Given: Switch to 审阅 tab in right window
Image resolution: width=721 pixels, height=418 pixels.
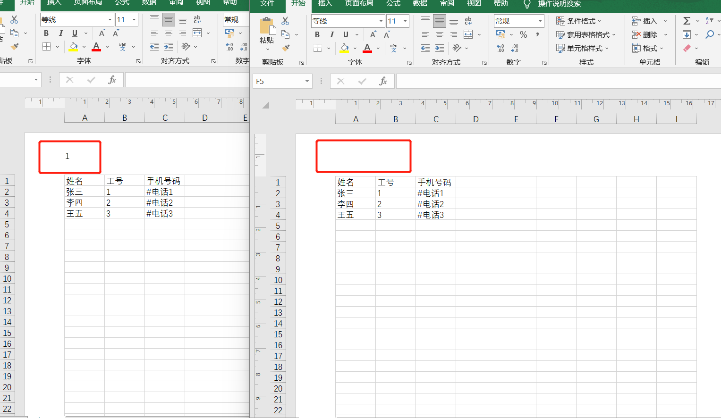Looking at the screenshot, I should (x=447, y=4).
